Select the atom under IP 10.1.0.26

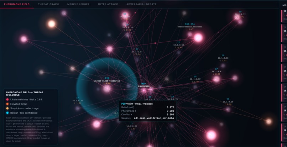[x=228, y=109]
